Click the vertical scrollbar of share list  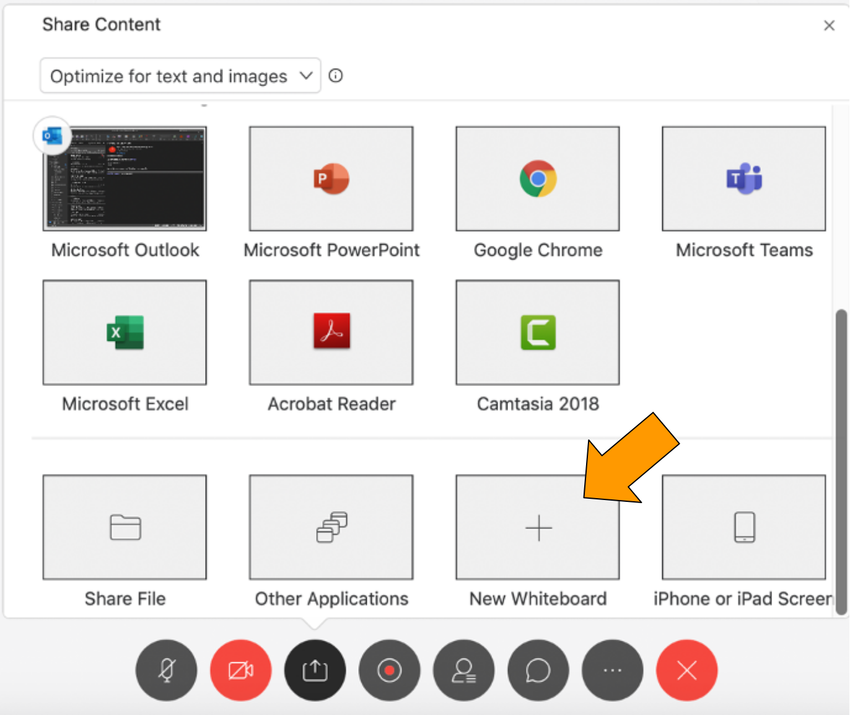point(841,462)
